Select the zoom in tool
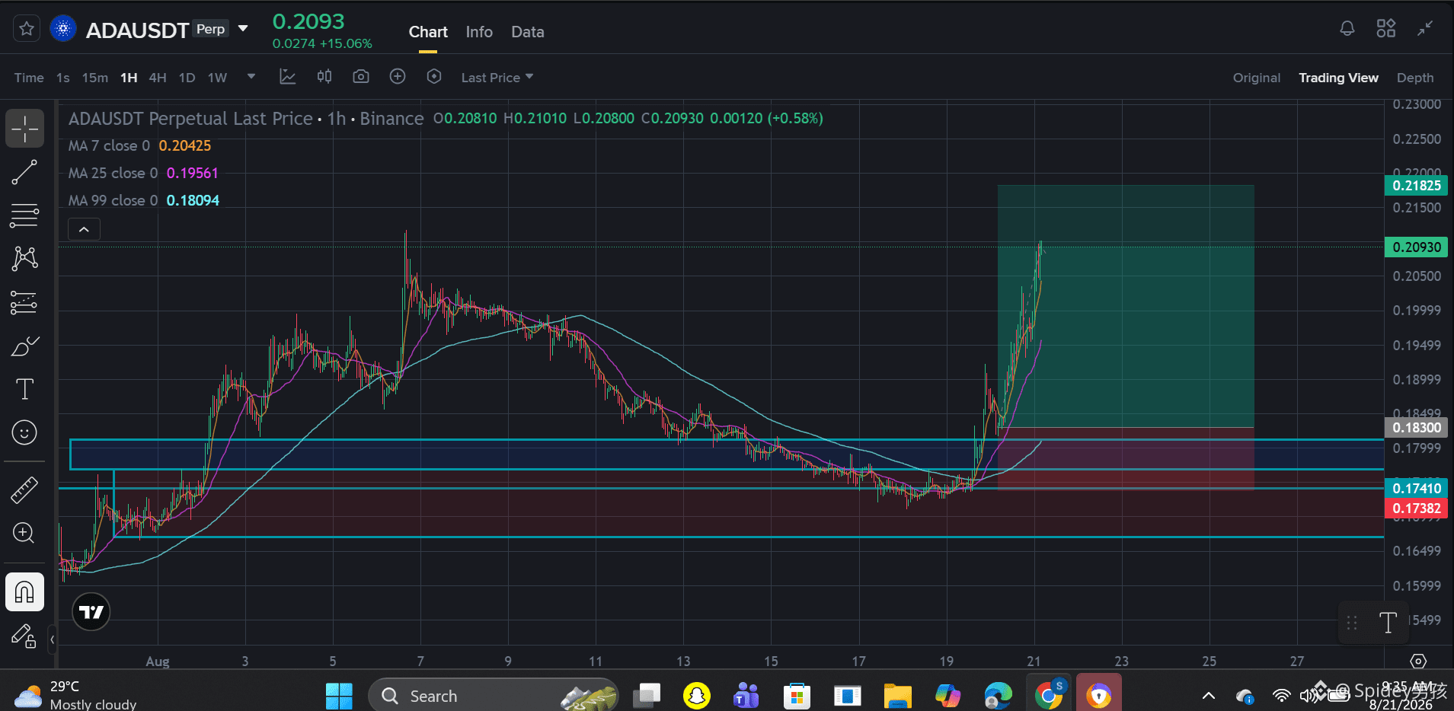This screenshot has width=1454, height=711. (x=24, y=533)
